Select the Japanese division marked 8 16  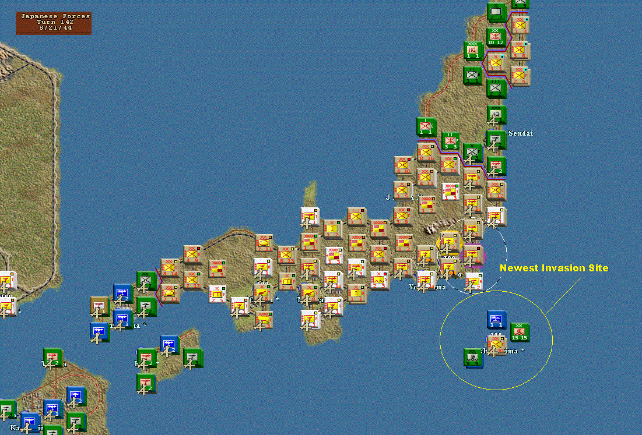point(426,152)
